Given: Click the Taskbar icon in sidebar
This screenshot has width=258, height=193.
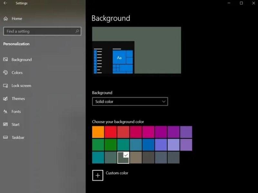Looking at the screenshot, I should pyautogui.click(x=5, y=137).
